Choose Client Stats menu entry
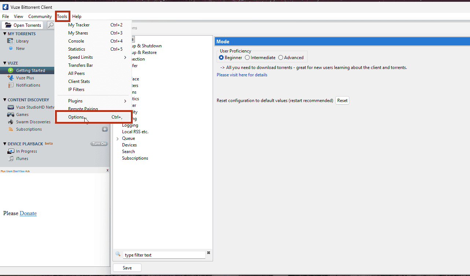Image resolution: width=470 pixels, height=276 pixels. tap(93, 81)
